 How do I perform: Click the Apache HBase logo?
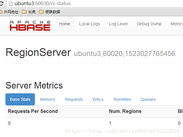coord(30,26)
